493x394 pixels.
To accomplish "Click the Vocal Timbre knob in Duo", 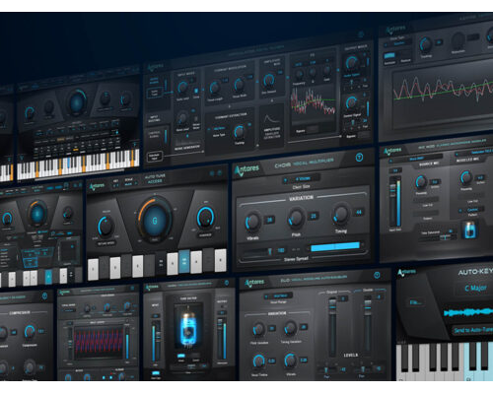I will point(259,361).
